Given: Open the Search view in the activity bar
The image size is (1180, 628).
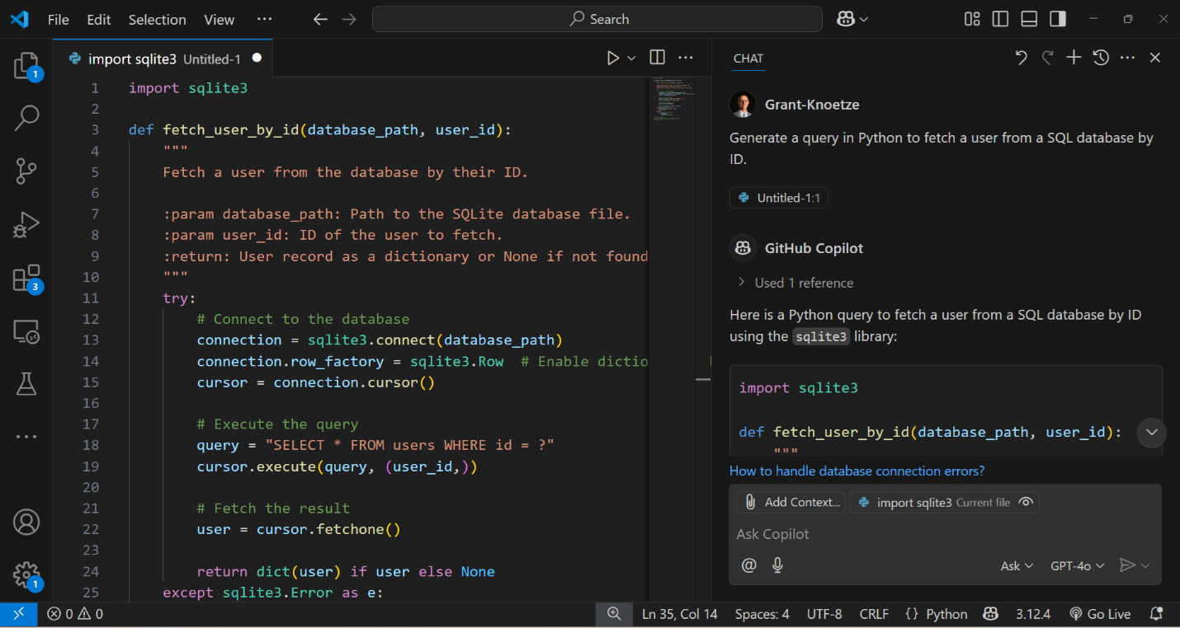Looking at the screenshot, I should [x=26, y=119].
